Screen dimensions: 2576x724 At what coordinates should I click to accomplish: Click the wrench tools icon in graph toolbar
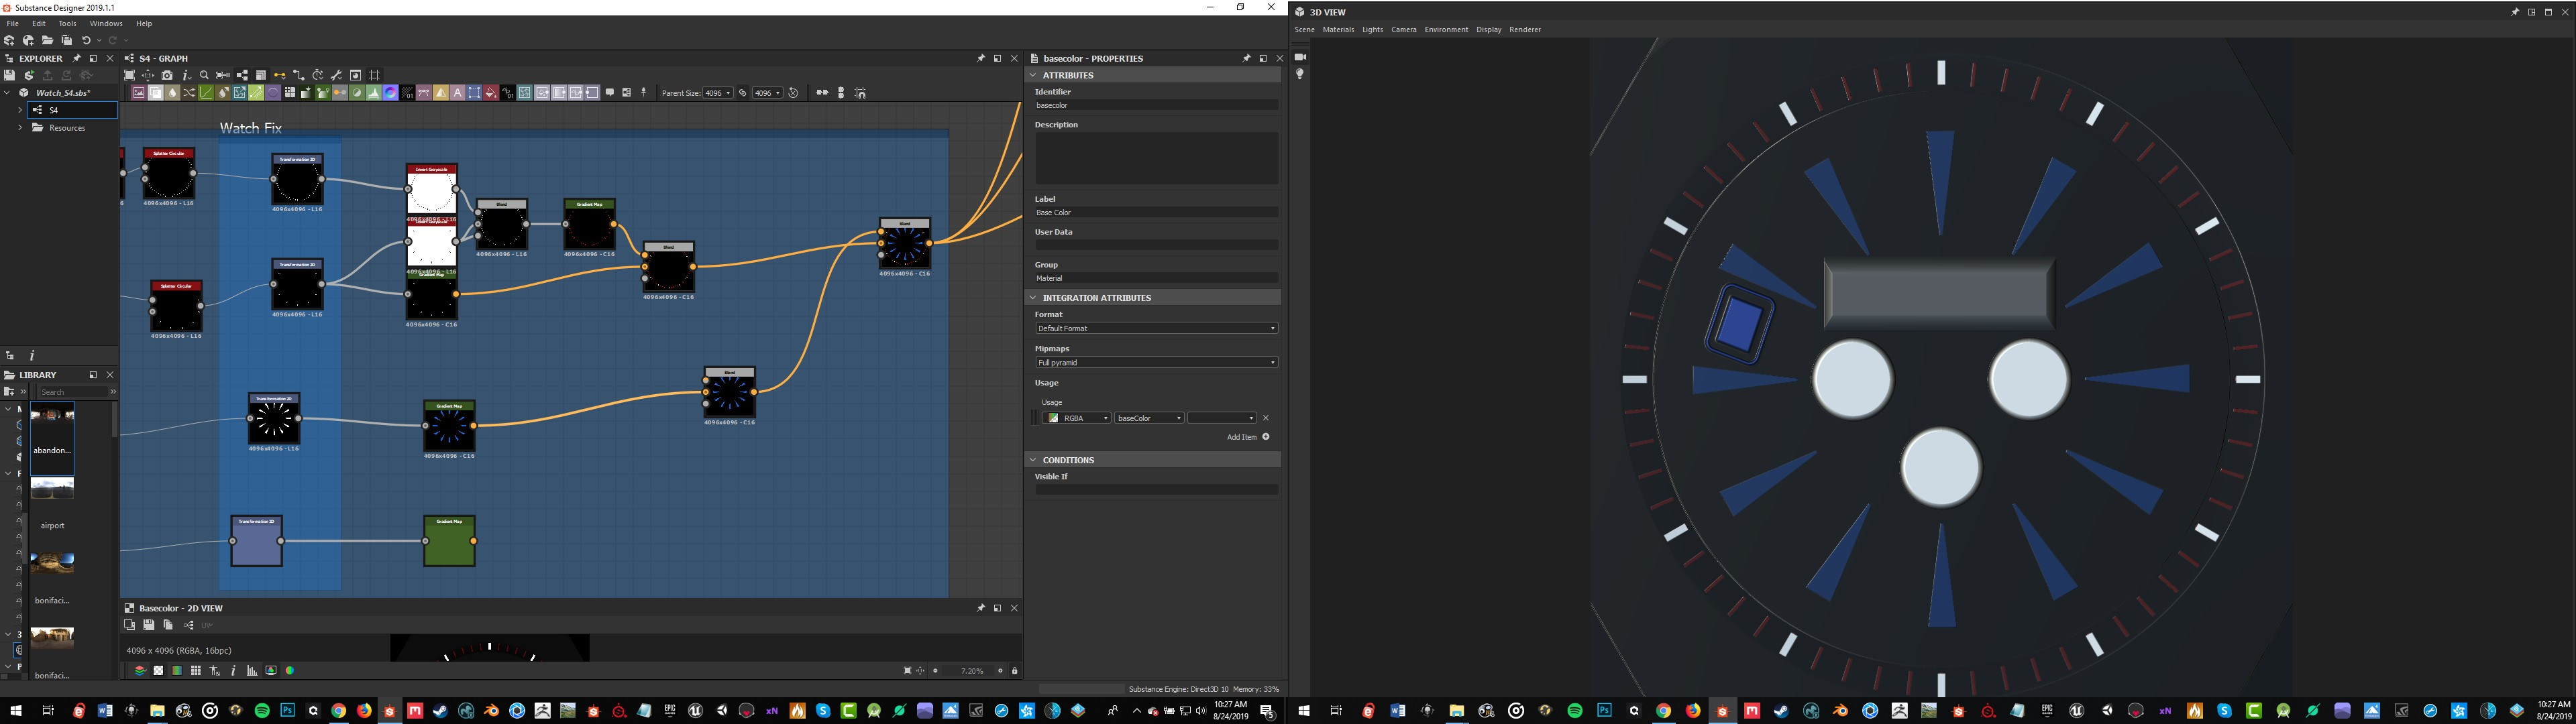click(x=336, y=75)
